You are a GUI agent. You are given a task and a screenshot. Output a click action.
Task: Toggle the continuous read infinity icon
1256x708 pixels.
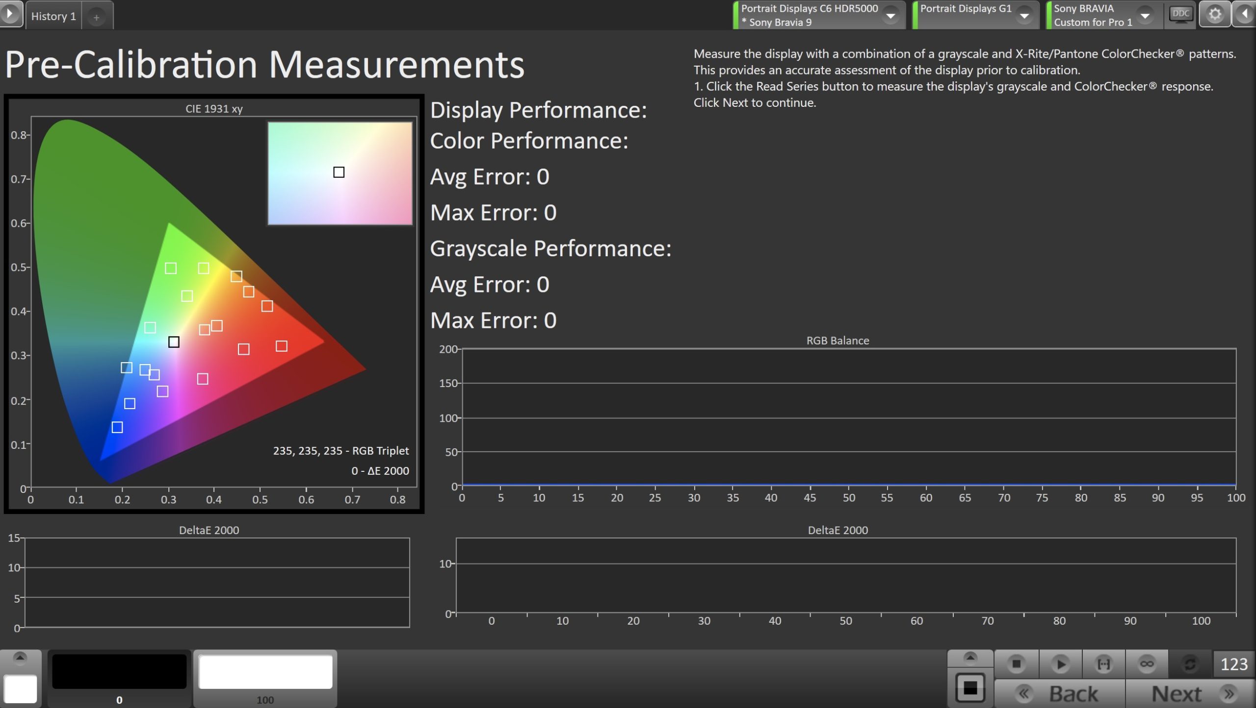[1147, 664]
